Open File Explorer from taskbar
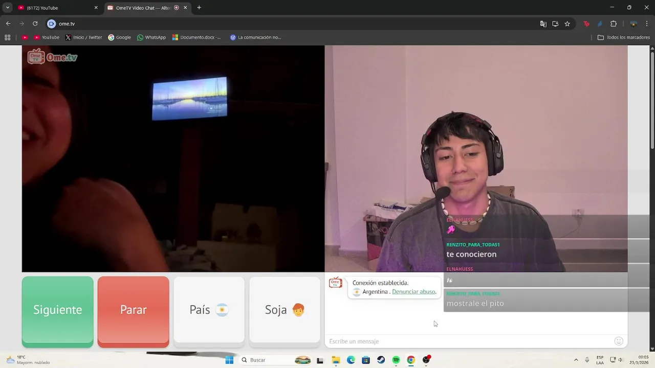The height and width of the screenshot is (368, 655). coord(336,360)
